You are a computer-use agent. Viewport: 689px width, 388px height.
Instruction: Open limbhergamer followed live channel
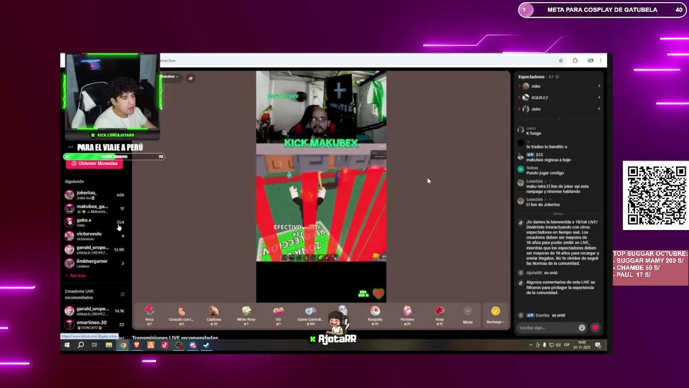coord(95,263)
